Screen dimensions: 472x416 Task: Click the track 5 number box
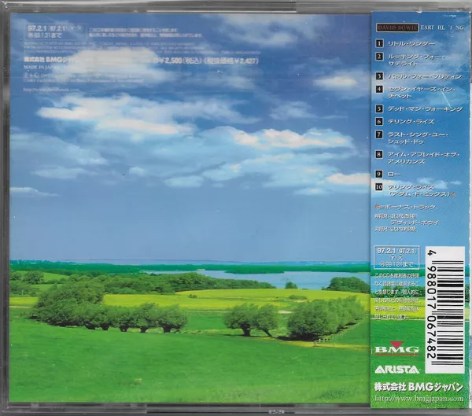tap(378, 109)
